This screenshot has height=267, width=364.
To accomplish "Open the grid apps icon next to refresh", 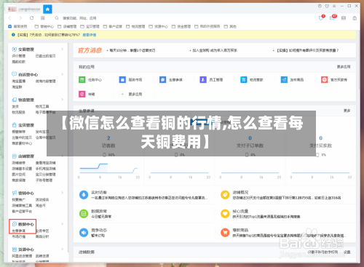I will pos(43,18).
